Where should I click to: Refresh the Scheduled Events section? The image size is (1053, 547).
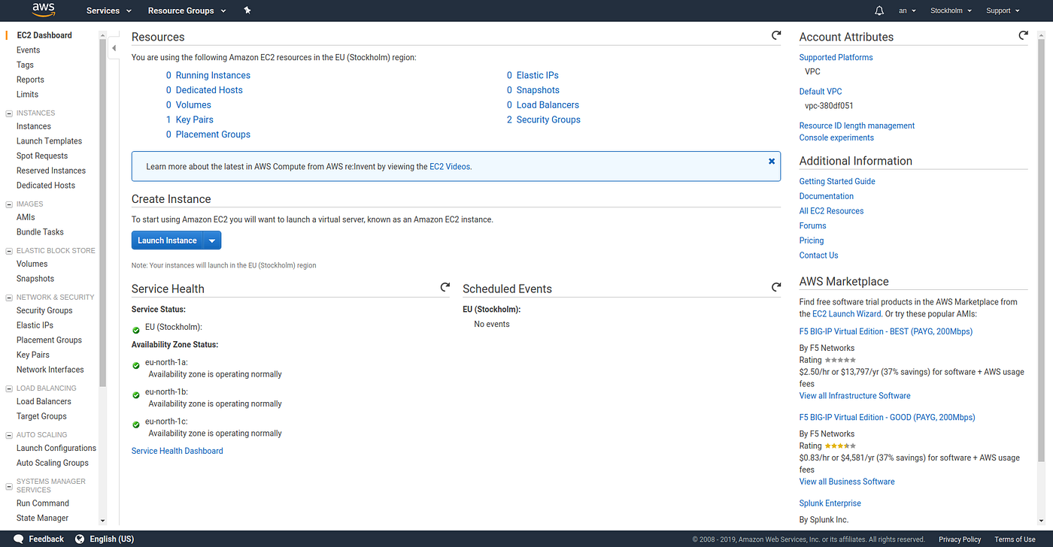(x=776, y=287)
